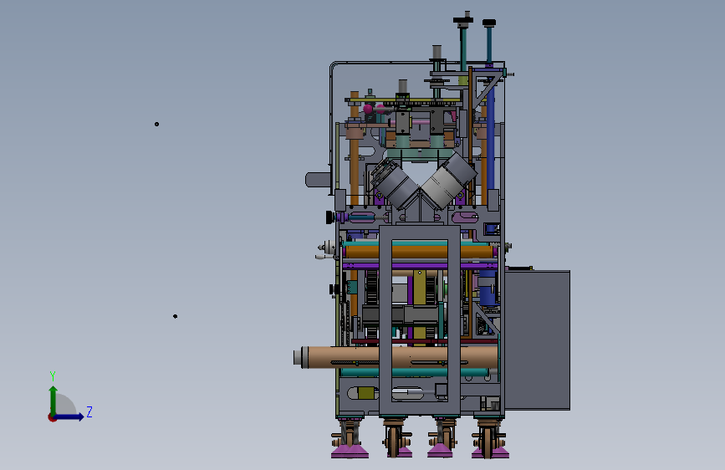Select the upper black sketch point in the viewport
725x470 pixels.
click(156, 124)
